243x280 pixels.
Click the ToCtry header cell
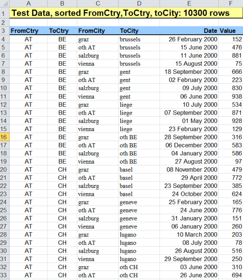(62, 31)
